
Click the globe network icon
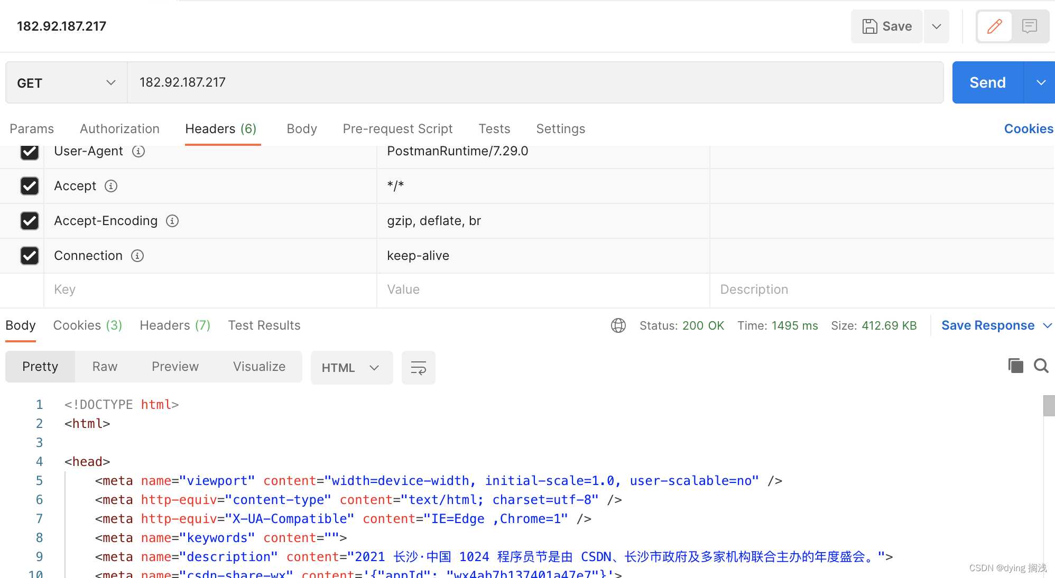tap(618, 325)
